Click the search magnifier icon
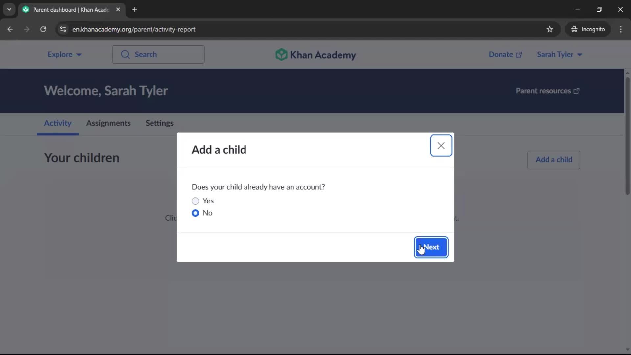The width and height of the screenshot is (631, 355). click(x=125, y=55)
